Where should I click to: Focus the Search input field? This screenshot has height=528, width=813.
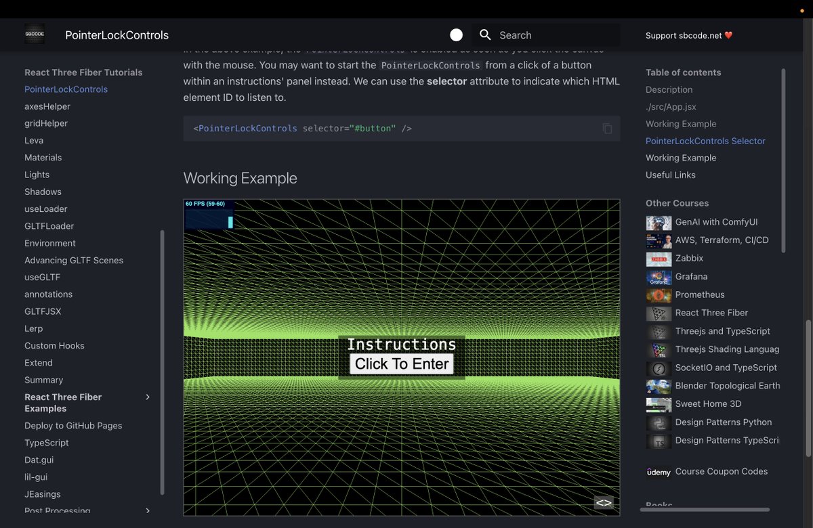coord(545,35)
